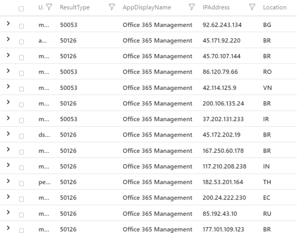Expand the row with IP 45.171.92.220

click(8, 40)
